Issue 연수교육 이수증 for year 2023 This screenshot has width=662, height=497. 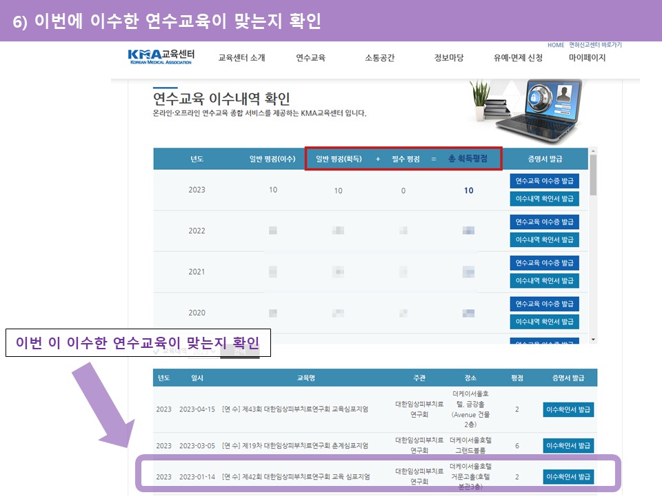click(544, 181)
